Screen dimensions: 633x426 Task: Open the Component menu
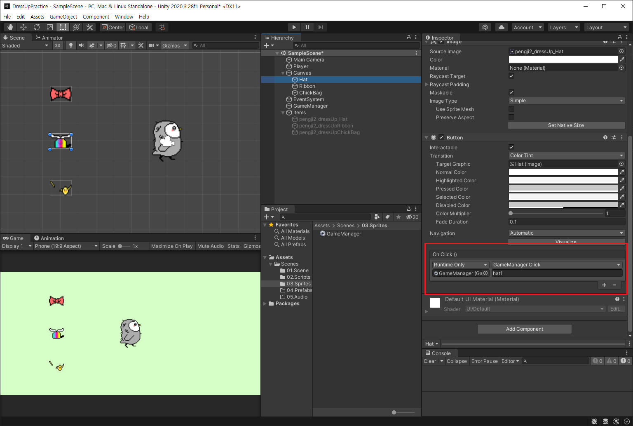tap(96, 16)
